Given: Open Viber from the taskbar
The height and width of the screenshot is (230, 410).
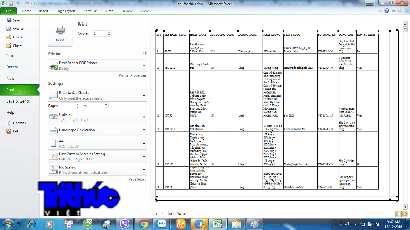Looking at the screenshot, I should [125, 224].
